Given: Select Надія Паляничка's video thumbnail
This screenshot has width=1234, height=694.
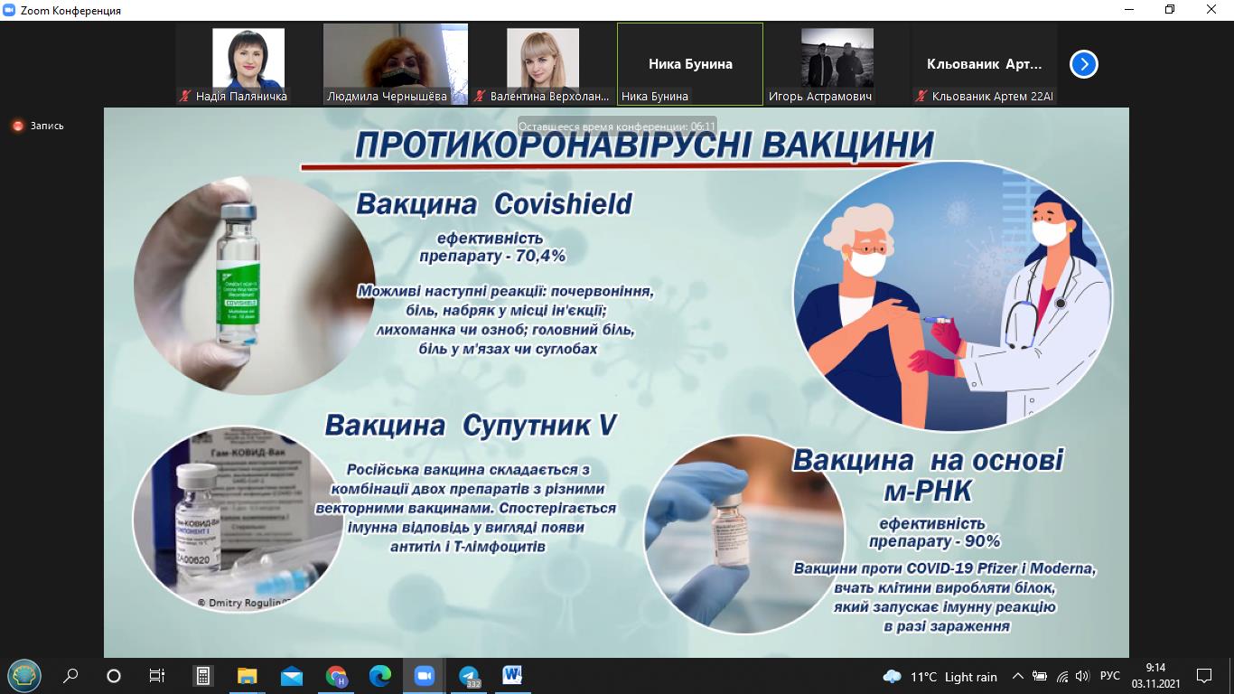Looking at the screenshot, I should pyautogui.click(x=248, y=64).
